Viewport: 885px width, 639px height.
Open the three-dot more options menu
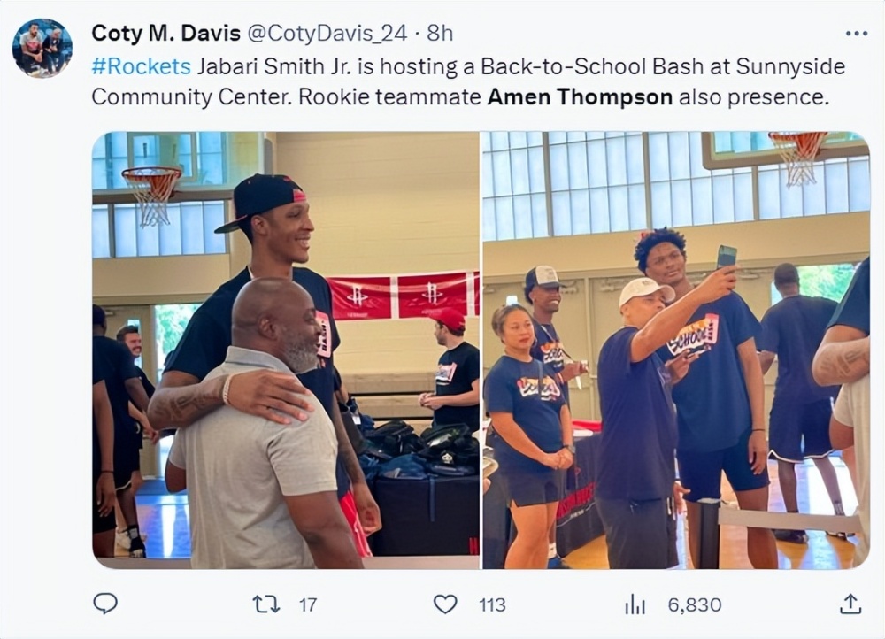coord(856,34)
